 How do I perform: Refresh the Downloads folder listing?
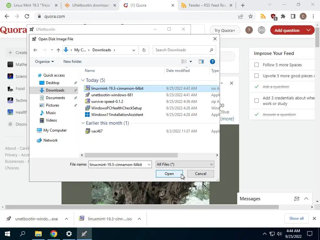pyautogui.click(x=144, y=50)
